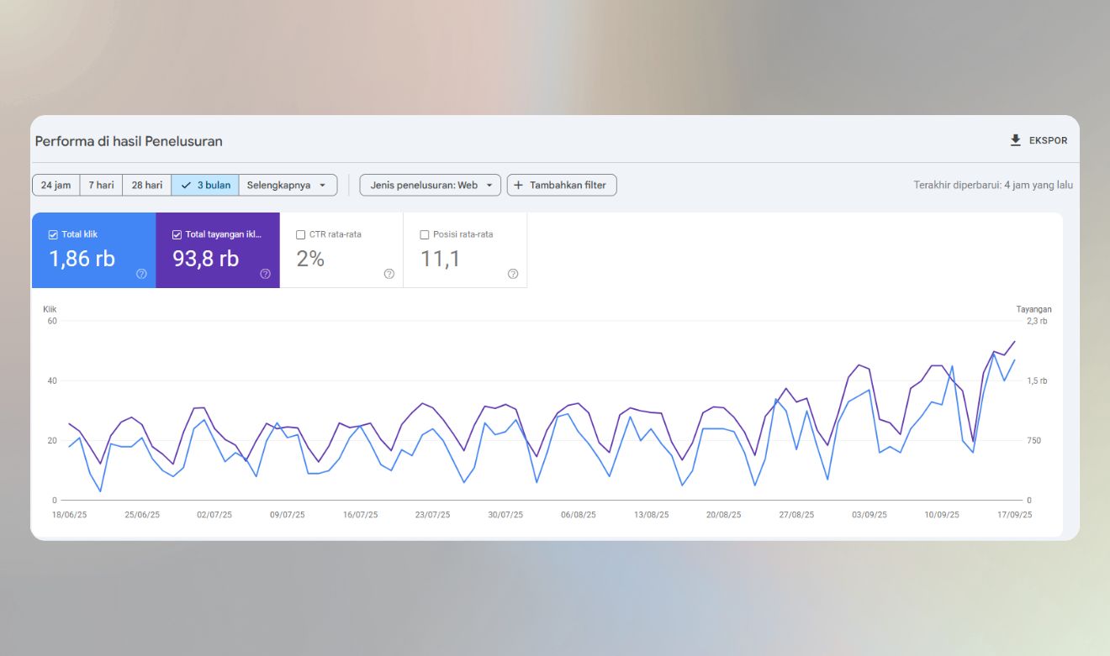Switch to the 7 hari range
This screenshot has width=1110, height=656.
[101, 186]
